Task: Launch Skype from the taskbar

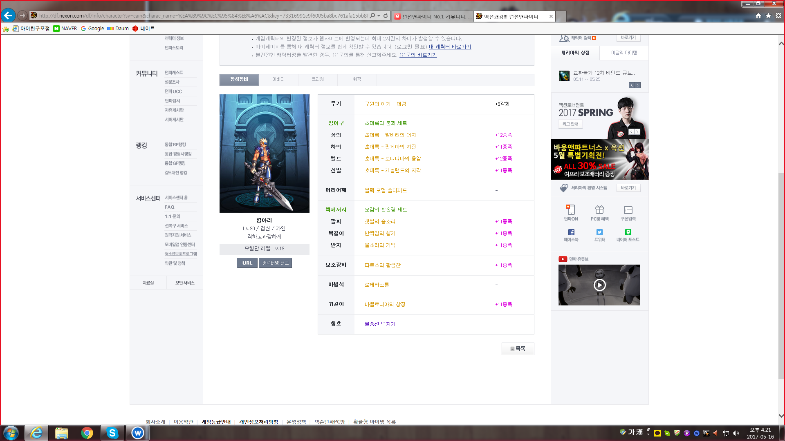Action: click(112, 433)
